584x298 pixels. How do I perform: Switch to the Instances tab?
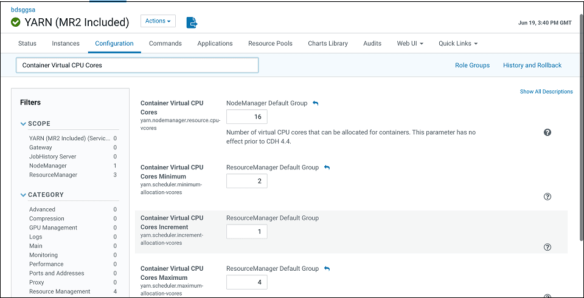point(66,44)
